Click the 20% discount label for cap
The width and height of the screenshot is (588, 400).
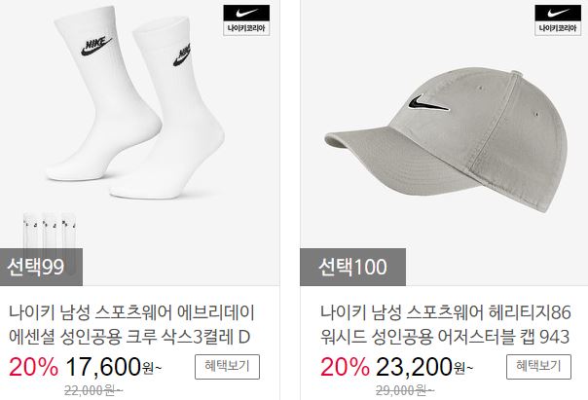click(x=345, y=367)
